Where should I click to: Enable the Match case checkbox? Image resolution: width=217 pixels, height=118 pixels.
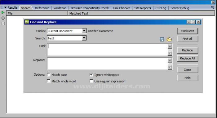[49, 75]
